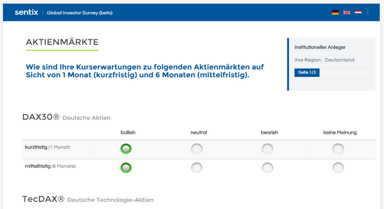Click the bullish column header

tap(128, 133)
